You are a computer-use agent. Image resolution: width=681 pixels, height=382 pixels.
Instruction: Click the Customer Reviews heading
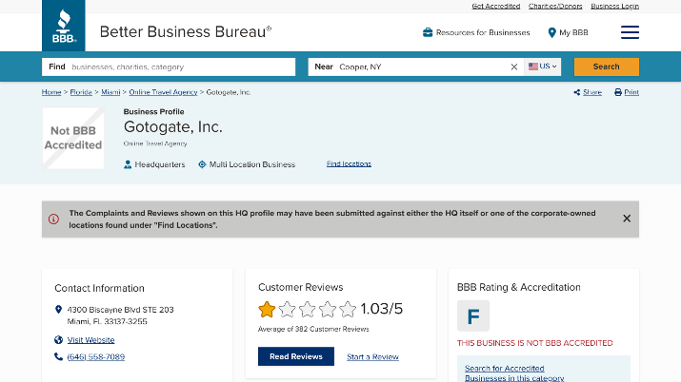(301, 287)
